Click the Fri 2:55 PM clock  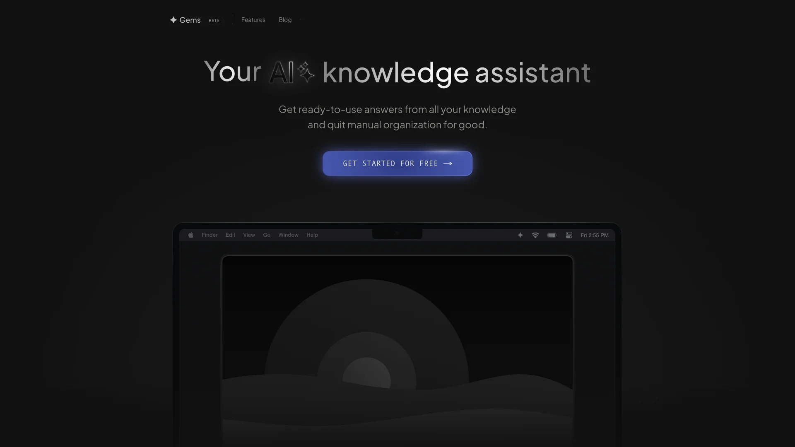pos(595,235)
